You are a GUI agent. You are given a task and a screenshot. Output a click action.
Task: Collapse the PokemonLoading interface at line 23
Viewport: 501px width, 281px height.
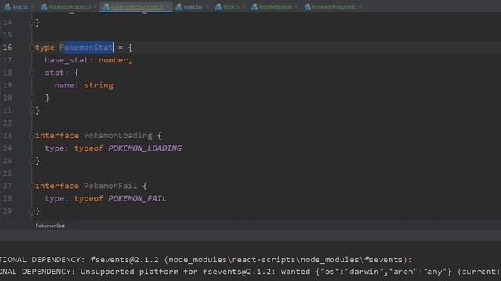point(31,136)
